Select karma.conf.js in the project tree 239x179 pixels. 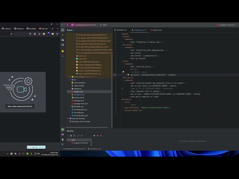79,98
